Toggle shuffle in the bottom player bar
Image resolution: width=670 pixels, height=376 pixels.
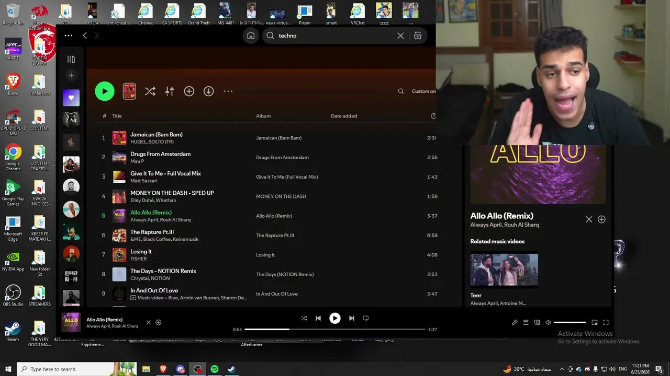coord(304,318)
